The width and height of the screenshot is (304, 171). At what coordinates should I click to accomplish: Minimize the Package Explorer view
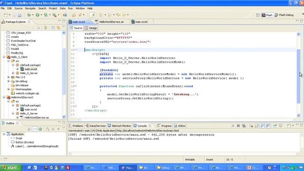pos(59,21)
